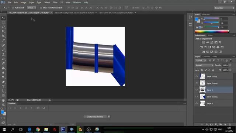Select the Dodge tool
The width and height of the screenshot is (236, 133).
[3, 77]
